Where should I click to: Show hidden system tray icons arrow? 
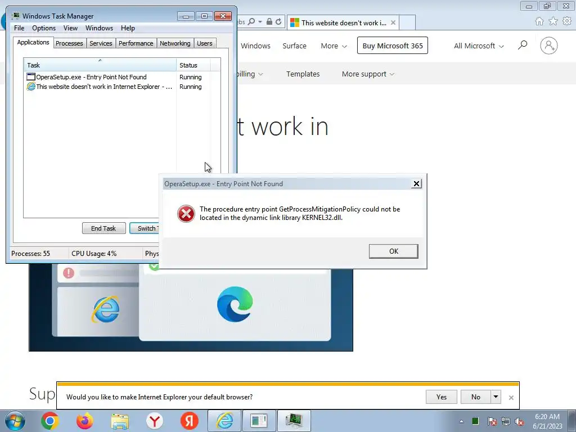click(461, 422)
